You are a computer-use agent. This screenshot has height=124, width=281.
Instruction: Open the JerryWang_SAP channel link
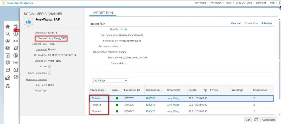point(57,38)
